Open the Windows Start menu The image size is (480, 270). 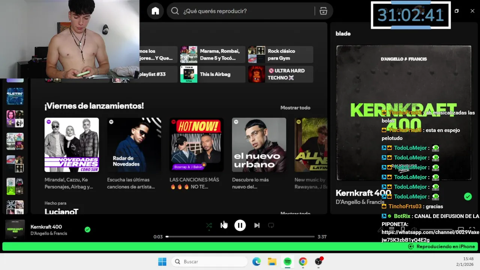[162, 261]
